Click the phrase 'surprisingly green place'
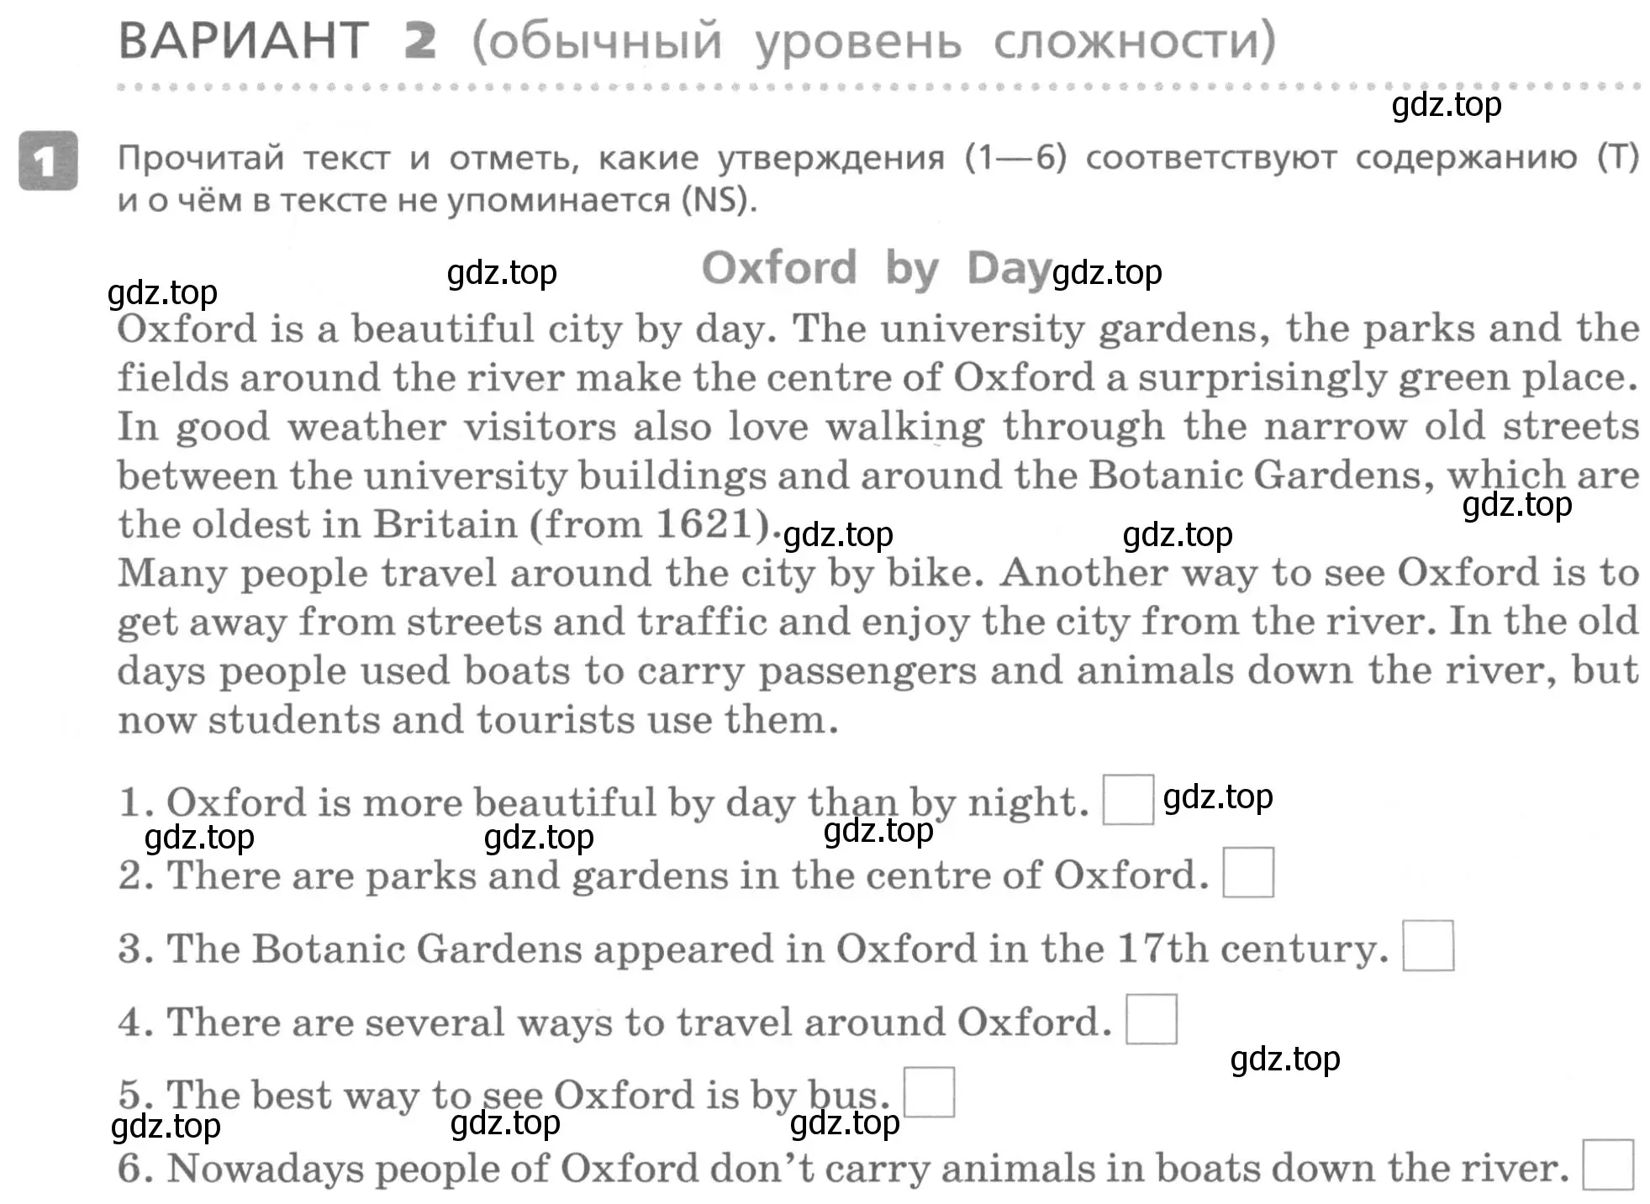 click(1388, 378)
